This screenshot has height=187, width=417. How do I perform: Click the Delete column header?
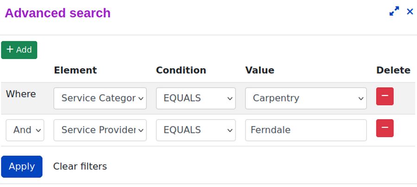point(393,70)
